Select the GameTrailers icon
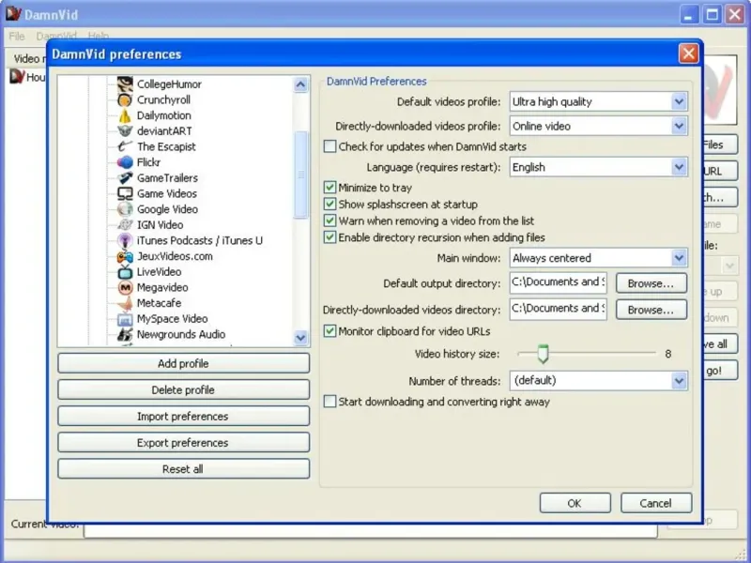751x563 pixels. [125, 178]
